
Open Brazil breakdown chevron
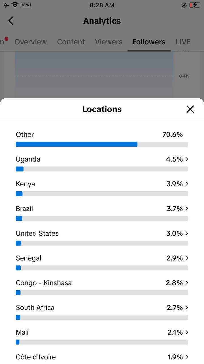pyautogui.click(x=187, y=209)
